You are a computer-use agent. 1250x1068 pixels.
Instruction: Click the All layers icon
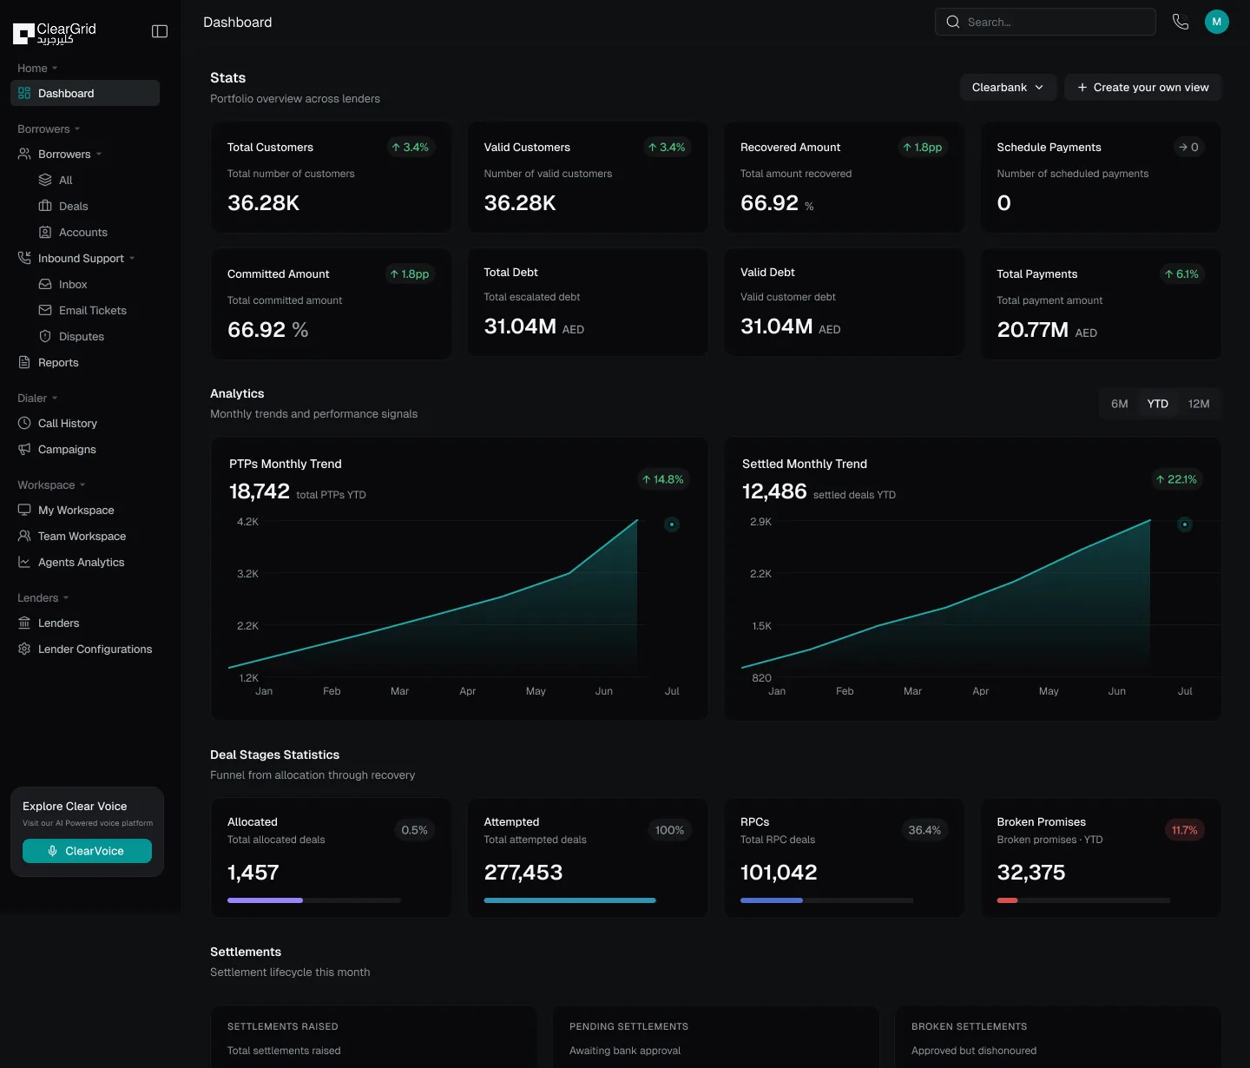tap(45, 180)
